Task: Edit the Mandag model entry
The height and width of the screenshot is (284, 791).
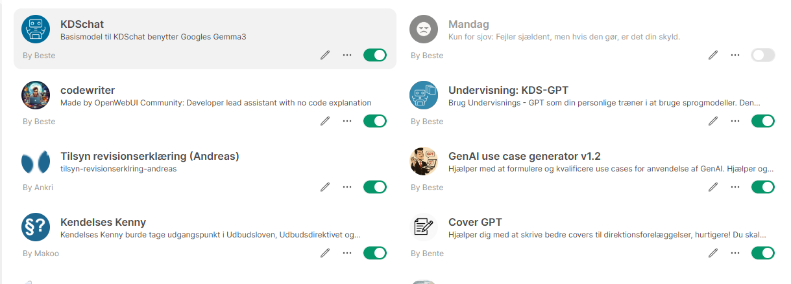Action: [x=713, y=55]
